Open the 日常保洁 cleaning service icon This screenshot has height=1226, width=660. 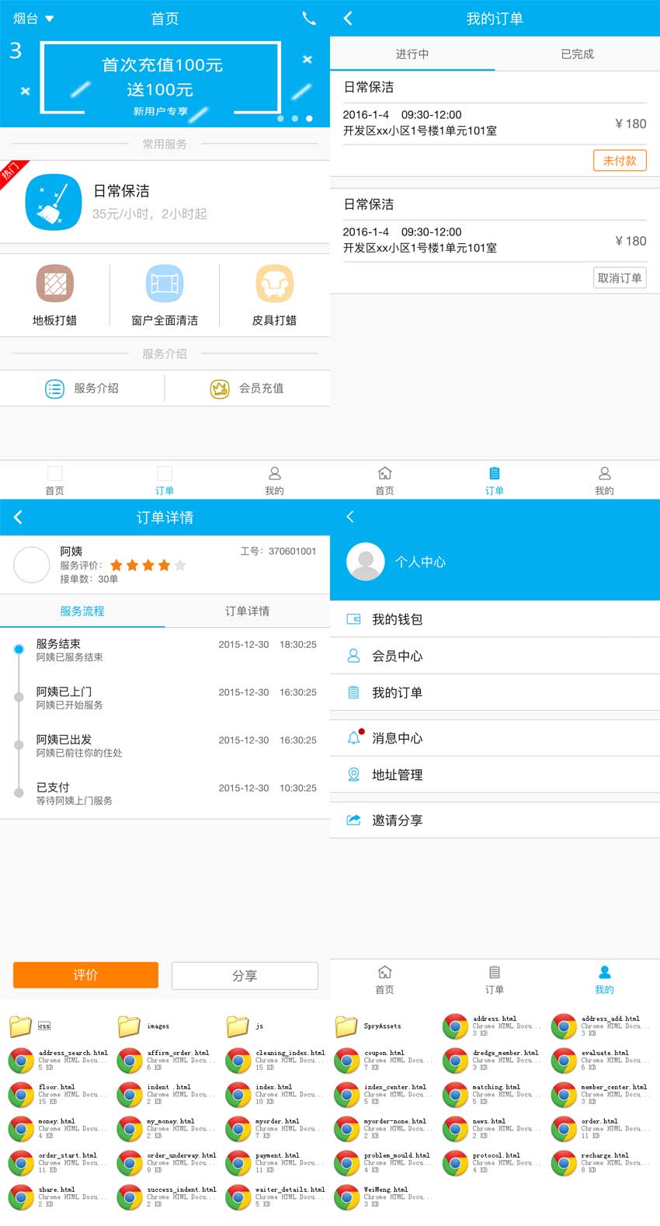[54, 202]
